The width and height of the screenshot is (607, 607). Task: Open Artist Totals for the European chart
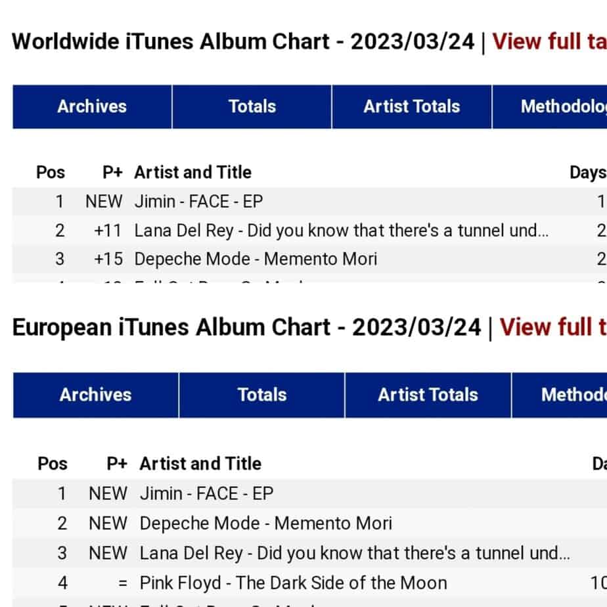(x=428, y=395)
